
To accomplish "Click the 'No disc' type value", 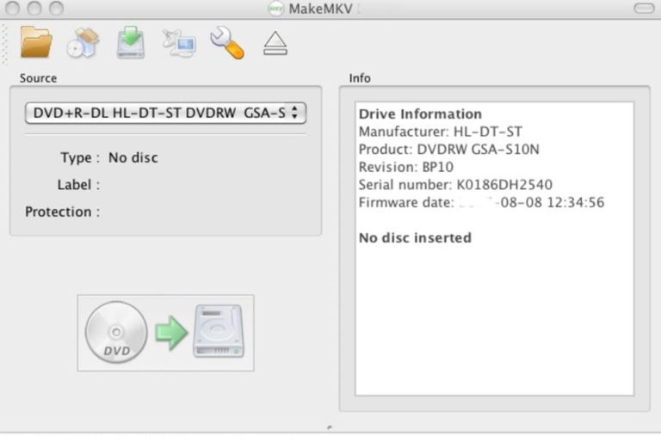I will (x=133, y=157).
